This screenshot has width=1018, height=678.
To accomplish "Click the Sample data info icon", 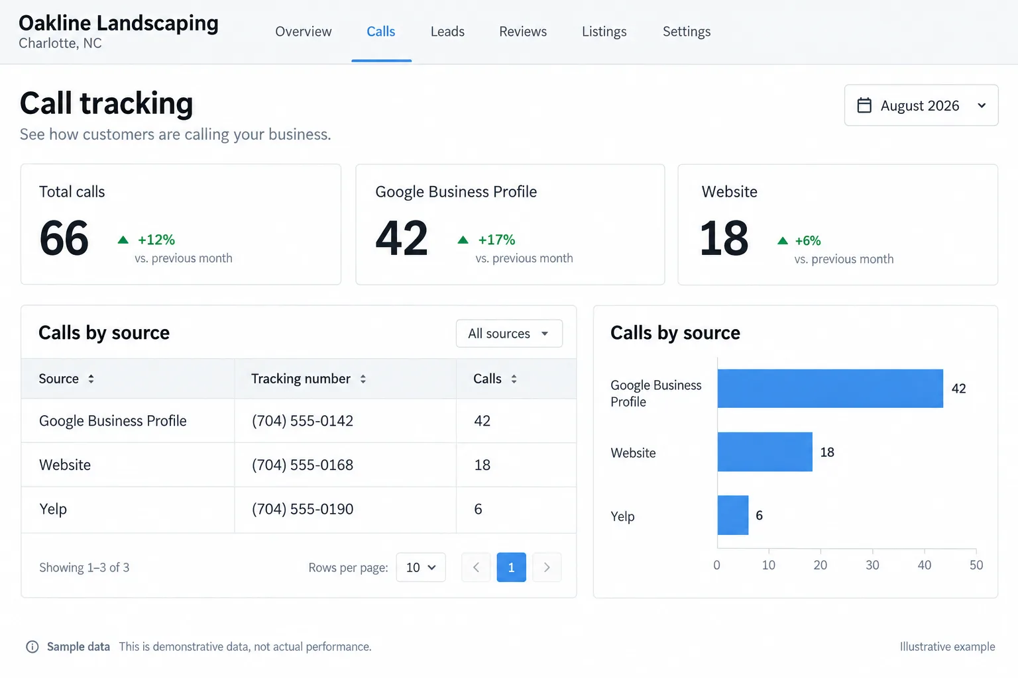I will tap(32, 647).
